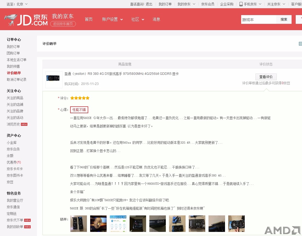Open the 账户设置 dropdown menu
The width and height of the screenshot is (302, 236).
click(112, 19)
